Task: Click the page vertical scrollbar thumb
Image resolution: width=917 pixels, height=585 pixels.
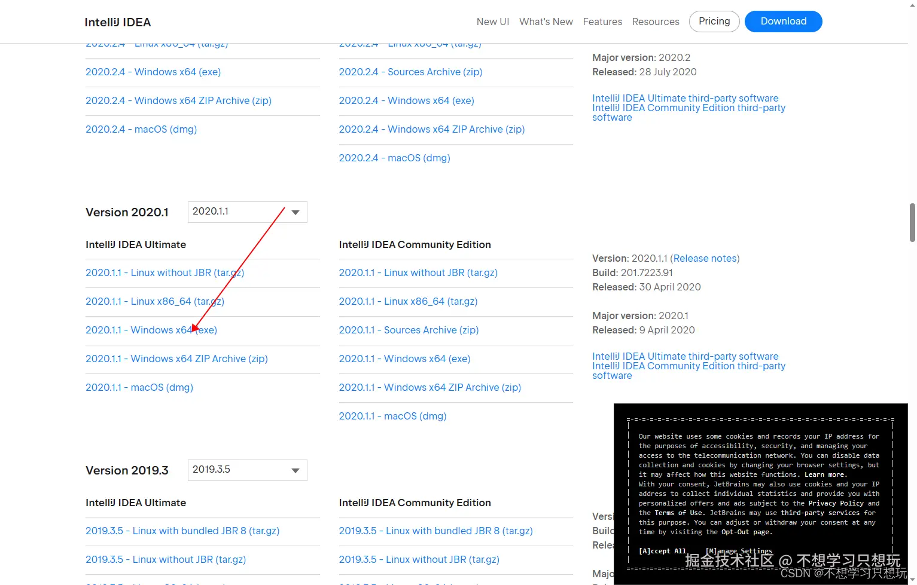Action: pyautogui.click(x=912, y=222)
